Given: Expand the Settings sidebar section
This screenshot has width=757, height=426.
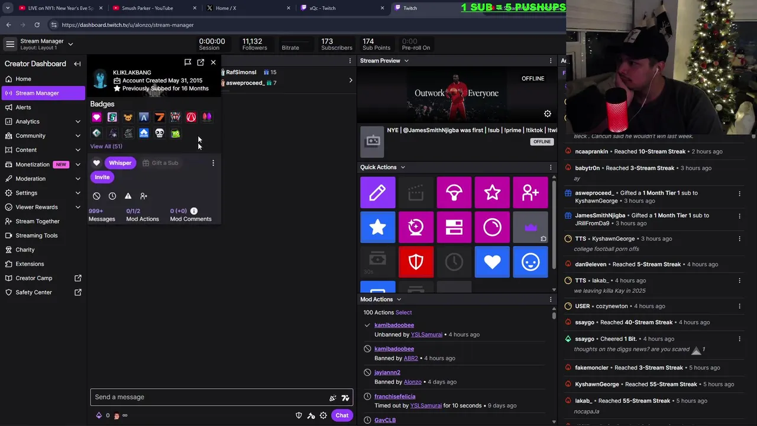Looking at the screenshot, I should pyautogui.click(x=77, y=193).
